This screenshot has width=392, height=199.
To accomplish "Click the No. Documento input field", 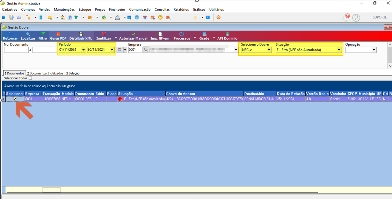I will (16, 50).
